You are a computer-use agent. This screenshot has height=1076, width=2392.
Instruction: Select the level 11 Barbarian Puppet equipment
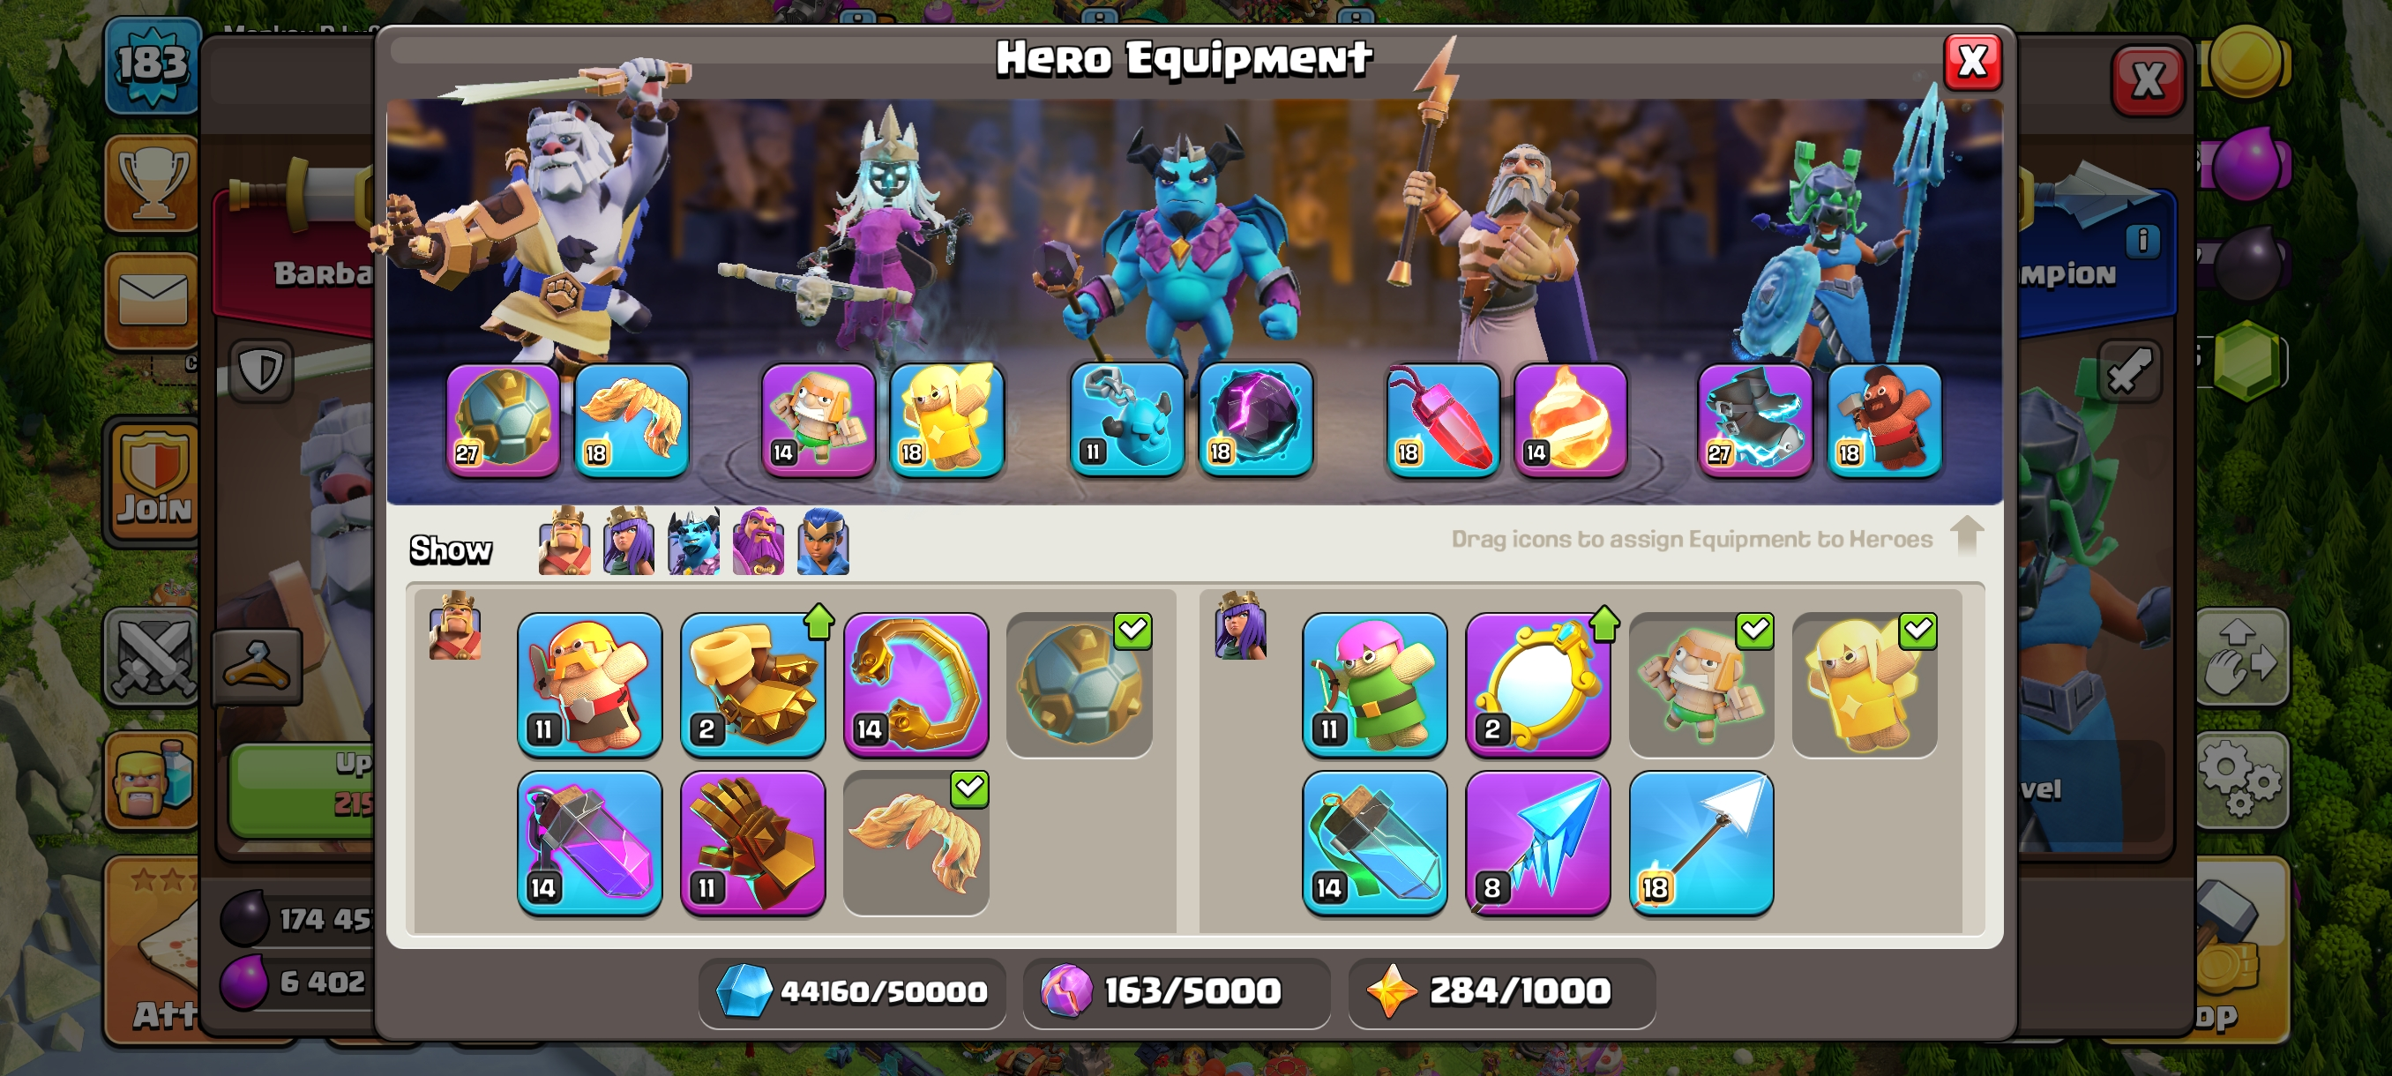(x=590, y=684)
